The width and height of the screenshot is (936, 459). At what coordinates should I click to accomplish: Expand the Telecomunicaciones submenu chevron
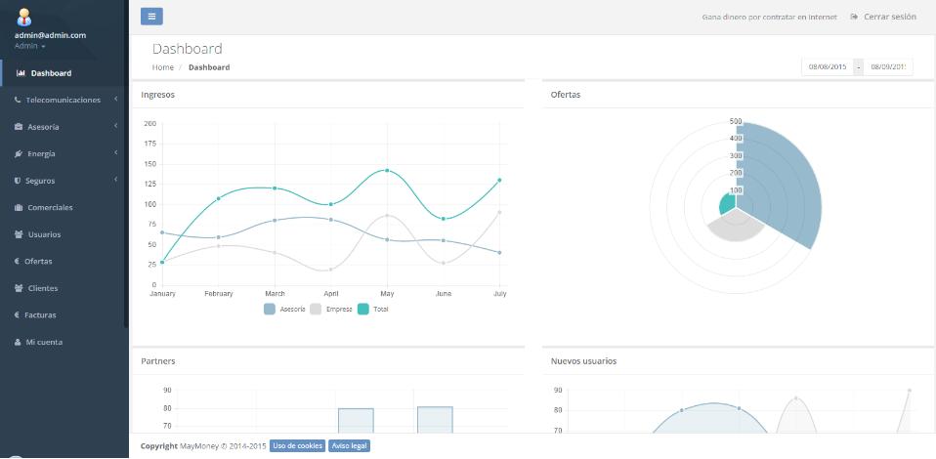tap(116, 99)
